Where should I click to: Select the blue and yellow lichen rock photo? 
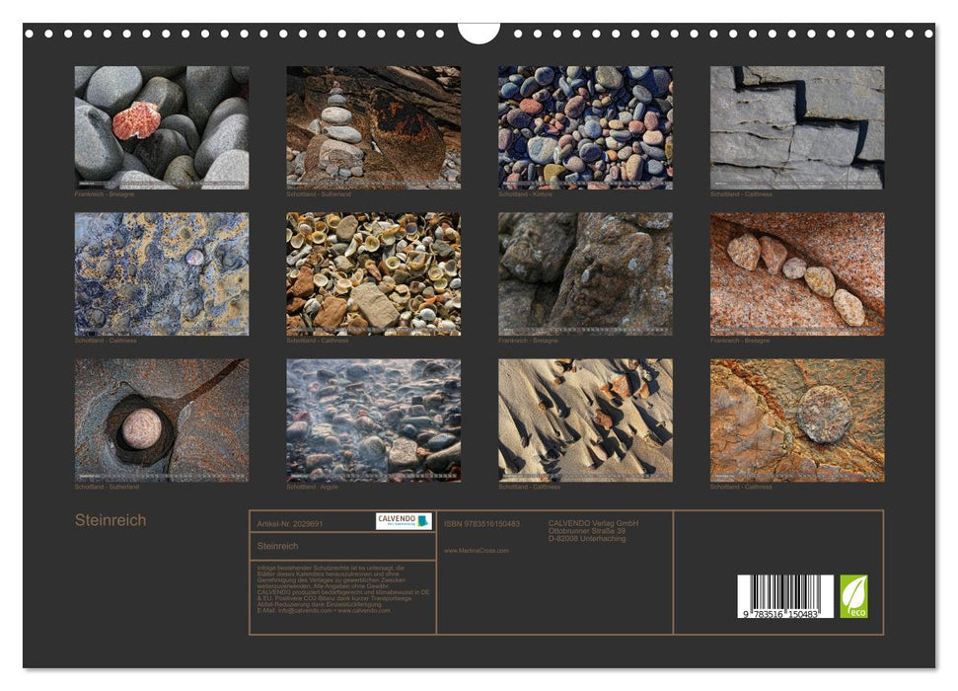(x=162, y=273)
